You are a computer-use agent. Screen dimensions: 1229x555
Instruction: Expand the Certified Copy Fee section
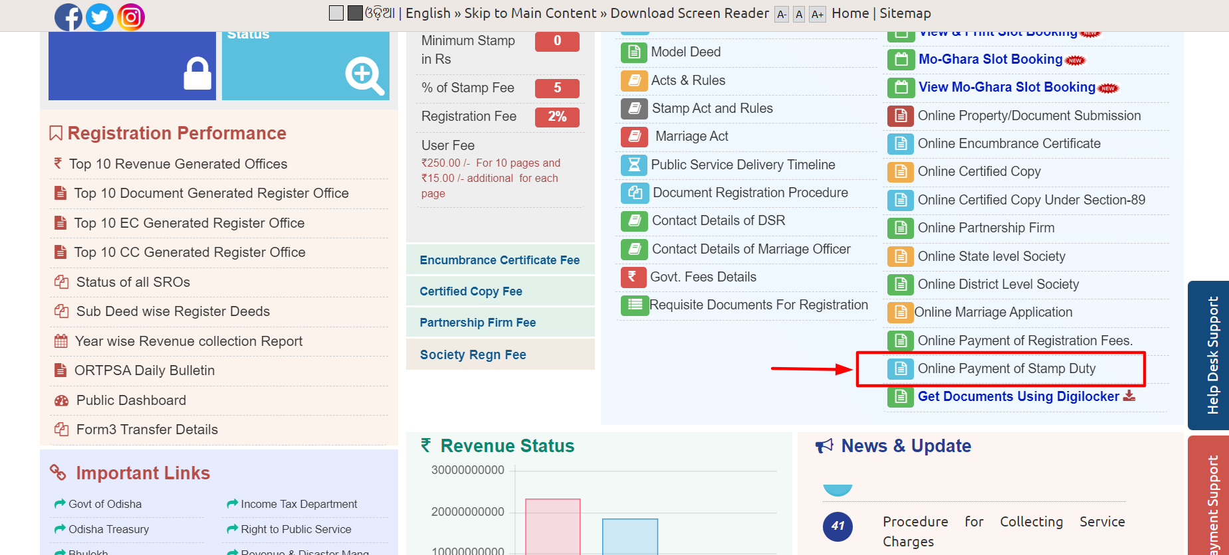(471, 291)
